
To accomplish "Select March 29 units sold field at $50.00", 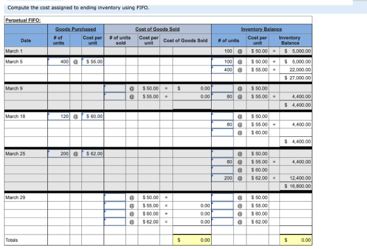I will click(x=115, y=197).
